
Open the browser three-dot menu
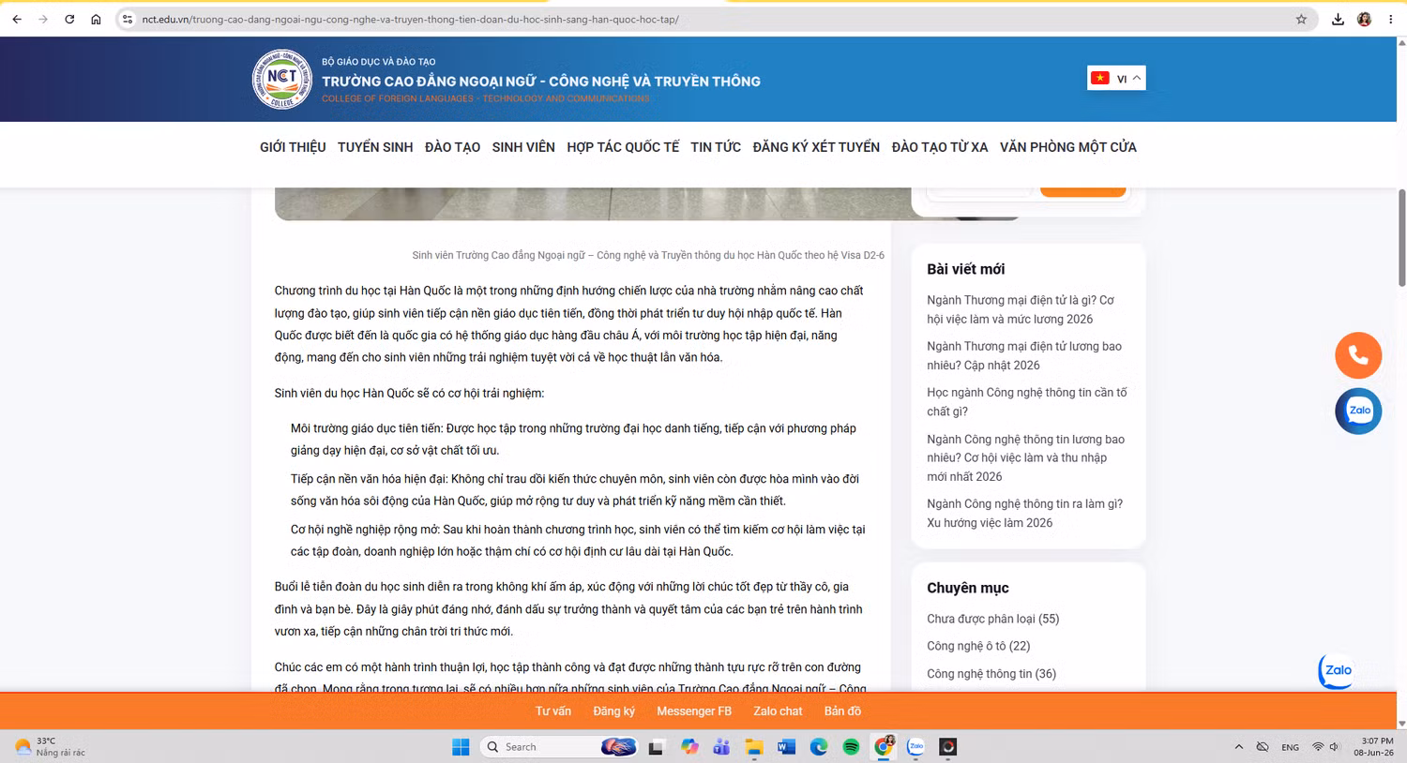1390,19
